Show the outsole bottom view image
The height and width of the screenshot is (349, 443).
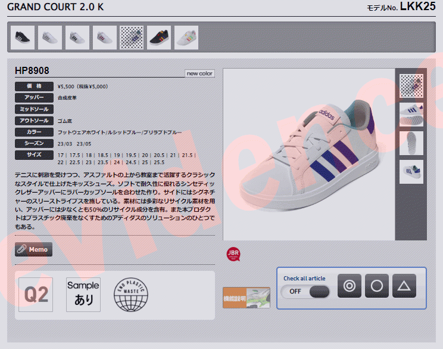[x=411, y=143]
